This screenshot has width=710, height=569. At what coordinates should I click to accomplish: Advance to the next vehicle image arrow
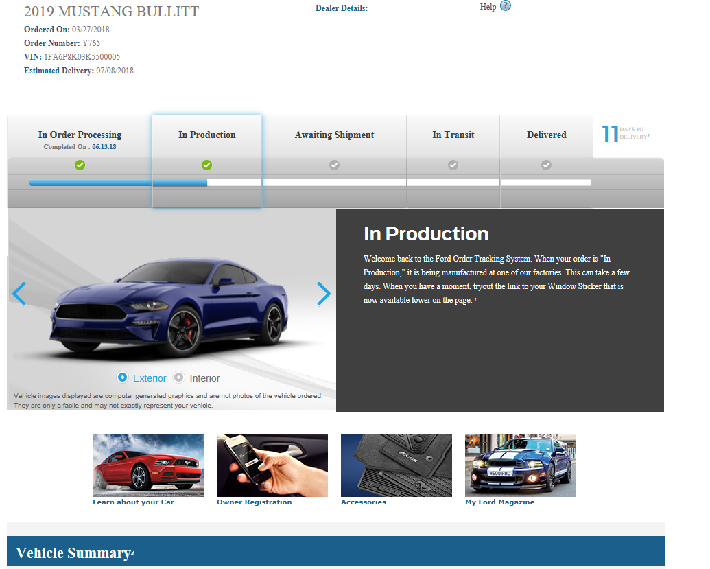click(324, 294)
